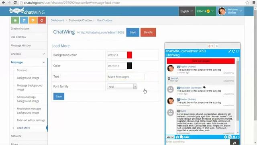Click the refresh icon in chatbox header
Image resolution: width=257 pixels, height=145 pixels.
point(233,51)
